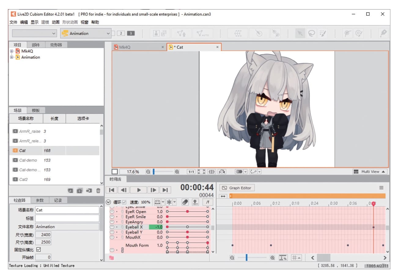The height and width of the screenshot is (275, 398).
Task: Open the 文件 menu
Action: tap(13, 22)
